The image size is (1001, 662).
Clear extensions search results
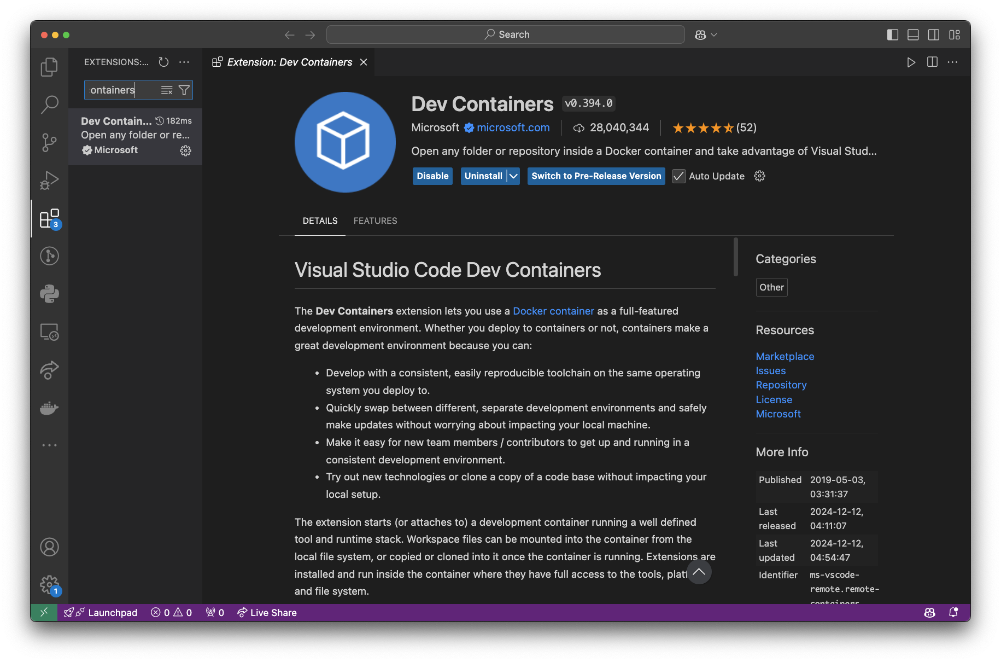click(x=167, y=90)
